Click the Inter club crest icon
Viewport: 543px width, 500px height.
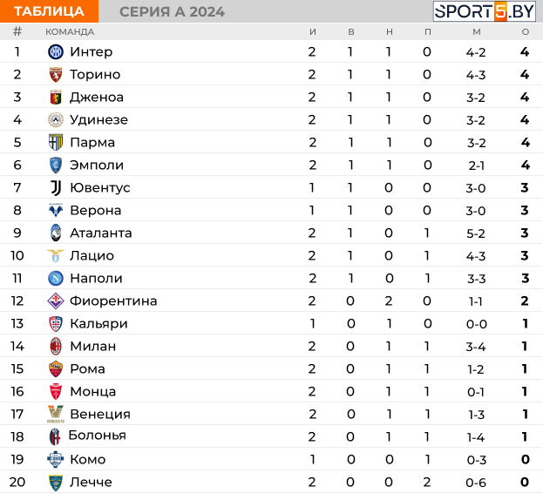pyautogui.click(x=56, y=52)
